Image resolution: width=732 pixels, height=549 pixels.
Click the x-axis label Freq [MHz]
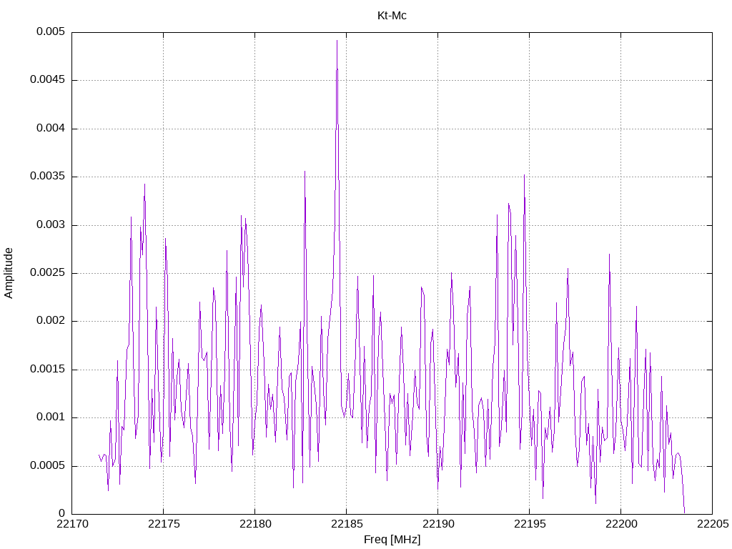click(392, 540)
